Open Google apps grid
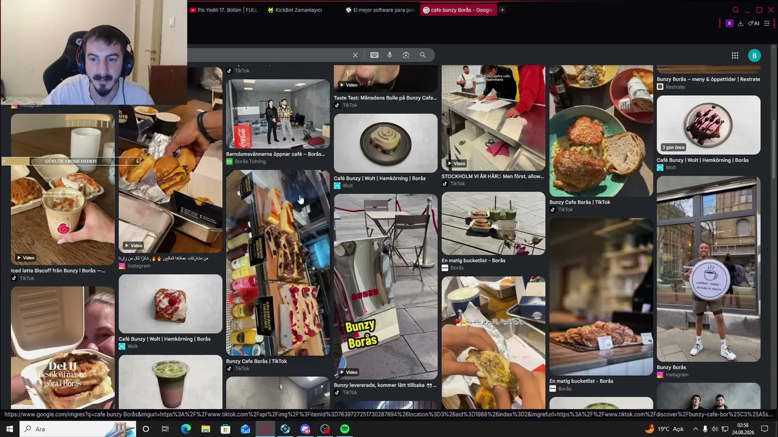The image size is (778, 437). (735, 55)
